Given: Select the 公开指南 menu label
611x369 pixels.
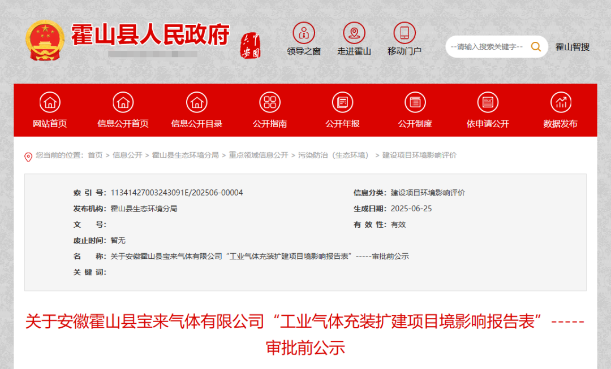Looking at the screenshot, I should (x=270, y=124).
